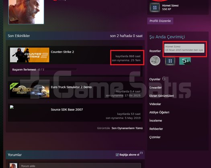Screen dimensions: 211x168
Task: Open the 11 years of service badge under Rozetler
Action: point(170,61)
